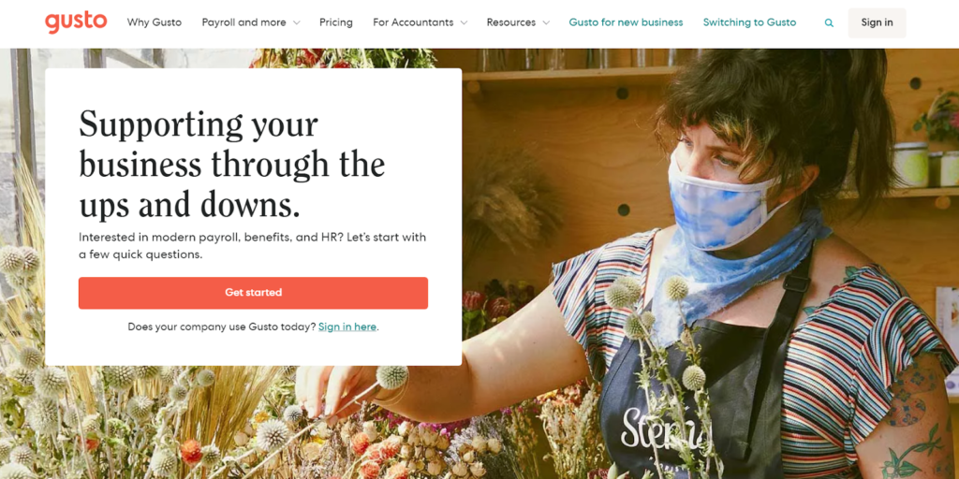
Task: Go to the Pricing page
Action: point(336,22)
